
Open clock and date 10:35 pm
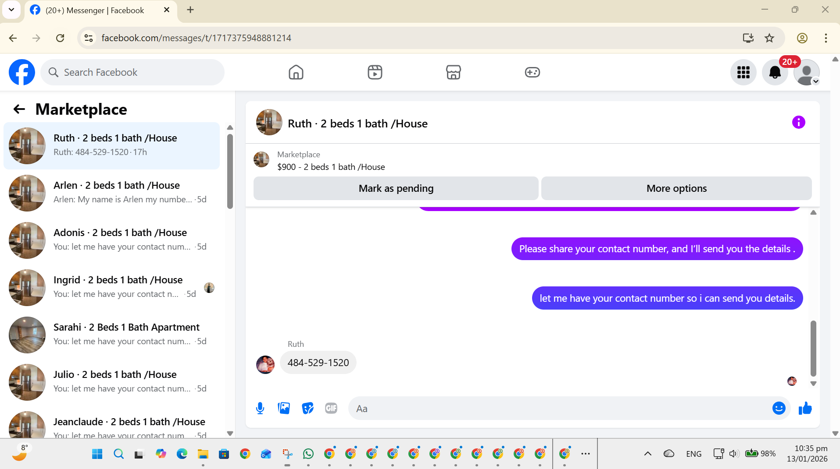pos(807,454)
